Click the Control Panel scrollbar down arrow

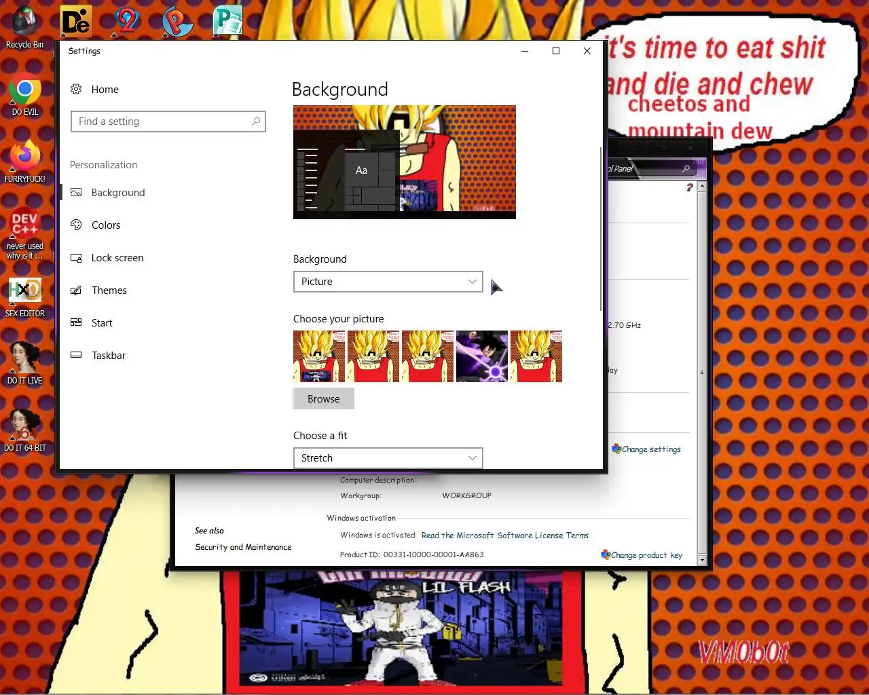click(702, 561)
